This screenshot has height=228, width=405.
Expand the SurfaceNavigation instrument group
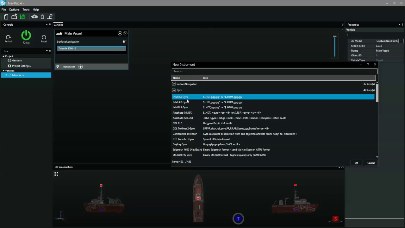(x=174, y=84)
